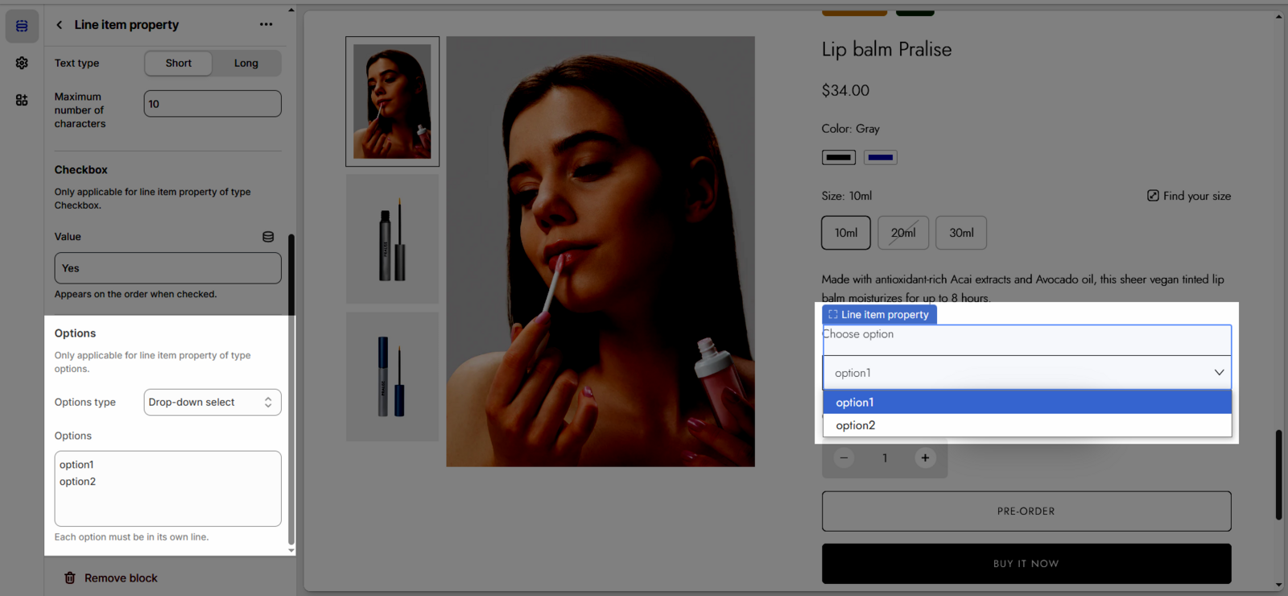Go back from Line item property panel
This screenshot has height=596, width=1288.
[x=60, y=25]
